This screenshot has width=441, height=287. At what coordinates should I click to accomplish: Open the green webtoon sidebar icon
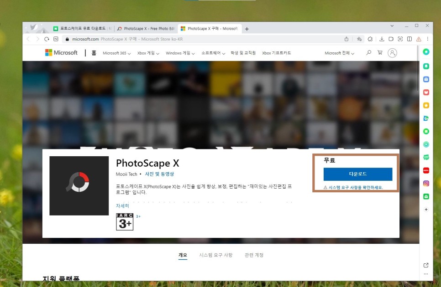426,157
